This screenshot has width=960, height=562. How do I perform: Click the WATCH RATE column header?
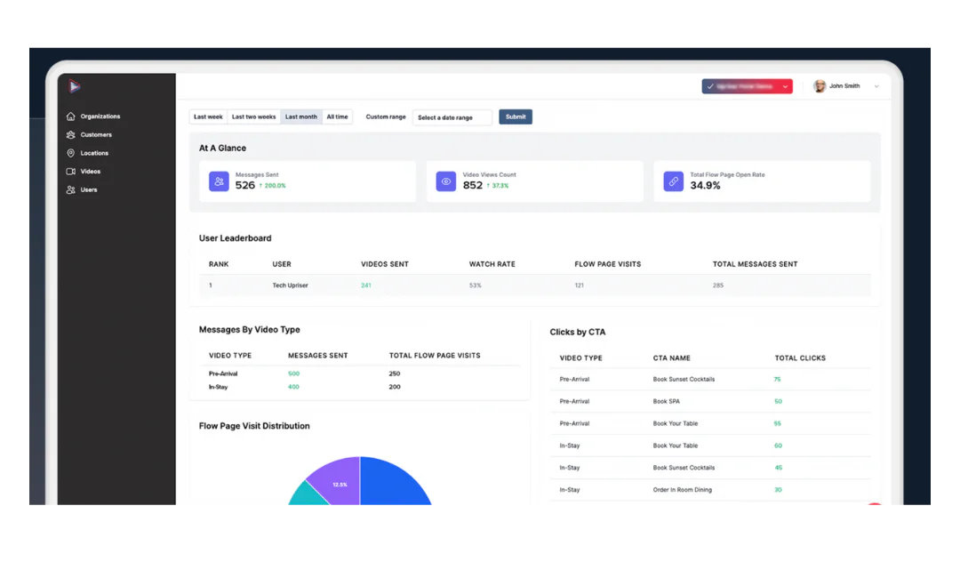(492, 264)
